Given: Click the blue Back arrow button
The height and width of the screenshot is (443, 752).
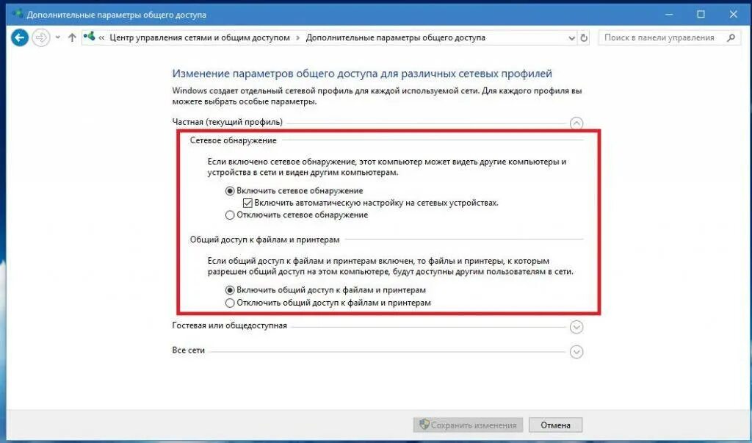Looking at the screenshot, I should coord(20,37).
